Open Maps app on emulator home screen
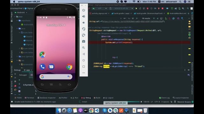This screenshot has height=114, width=204. point(42,55)
